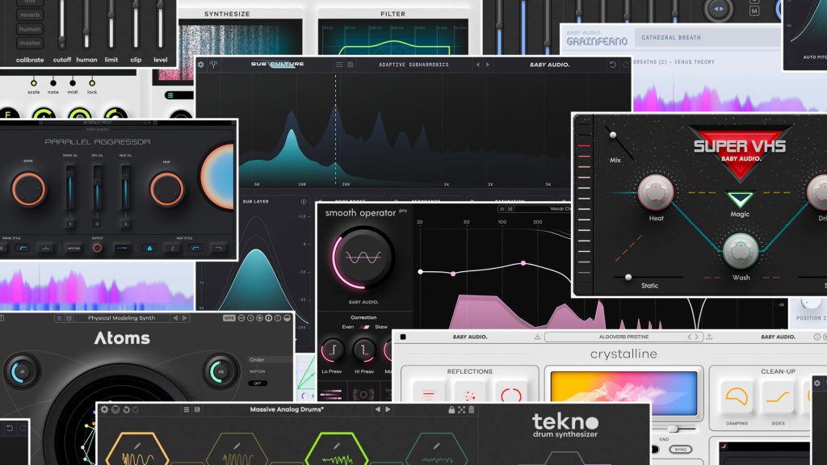Click the Sub Layer circle button
This screenshot has height=465, width=827.
pyautogui.click(x=304, y=202)
